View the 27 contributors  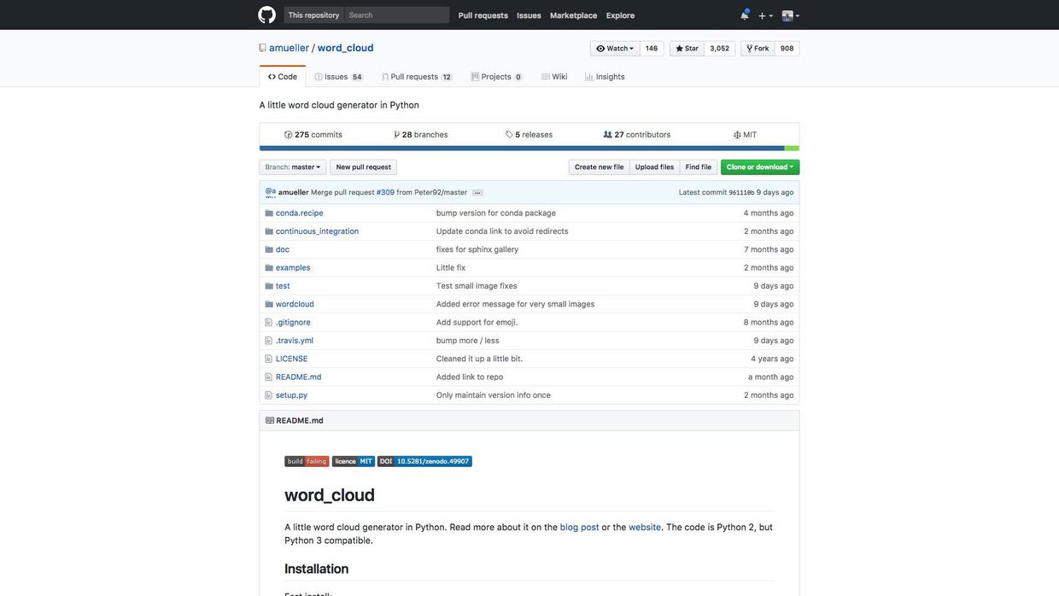pos(637,135)
